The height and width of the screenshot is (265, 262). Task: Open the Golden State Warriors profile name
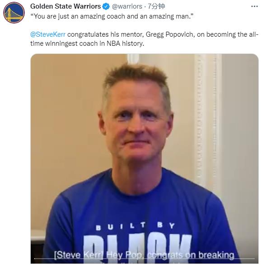point(65,6)
